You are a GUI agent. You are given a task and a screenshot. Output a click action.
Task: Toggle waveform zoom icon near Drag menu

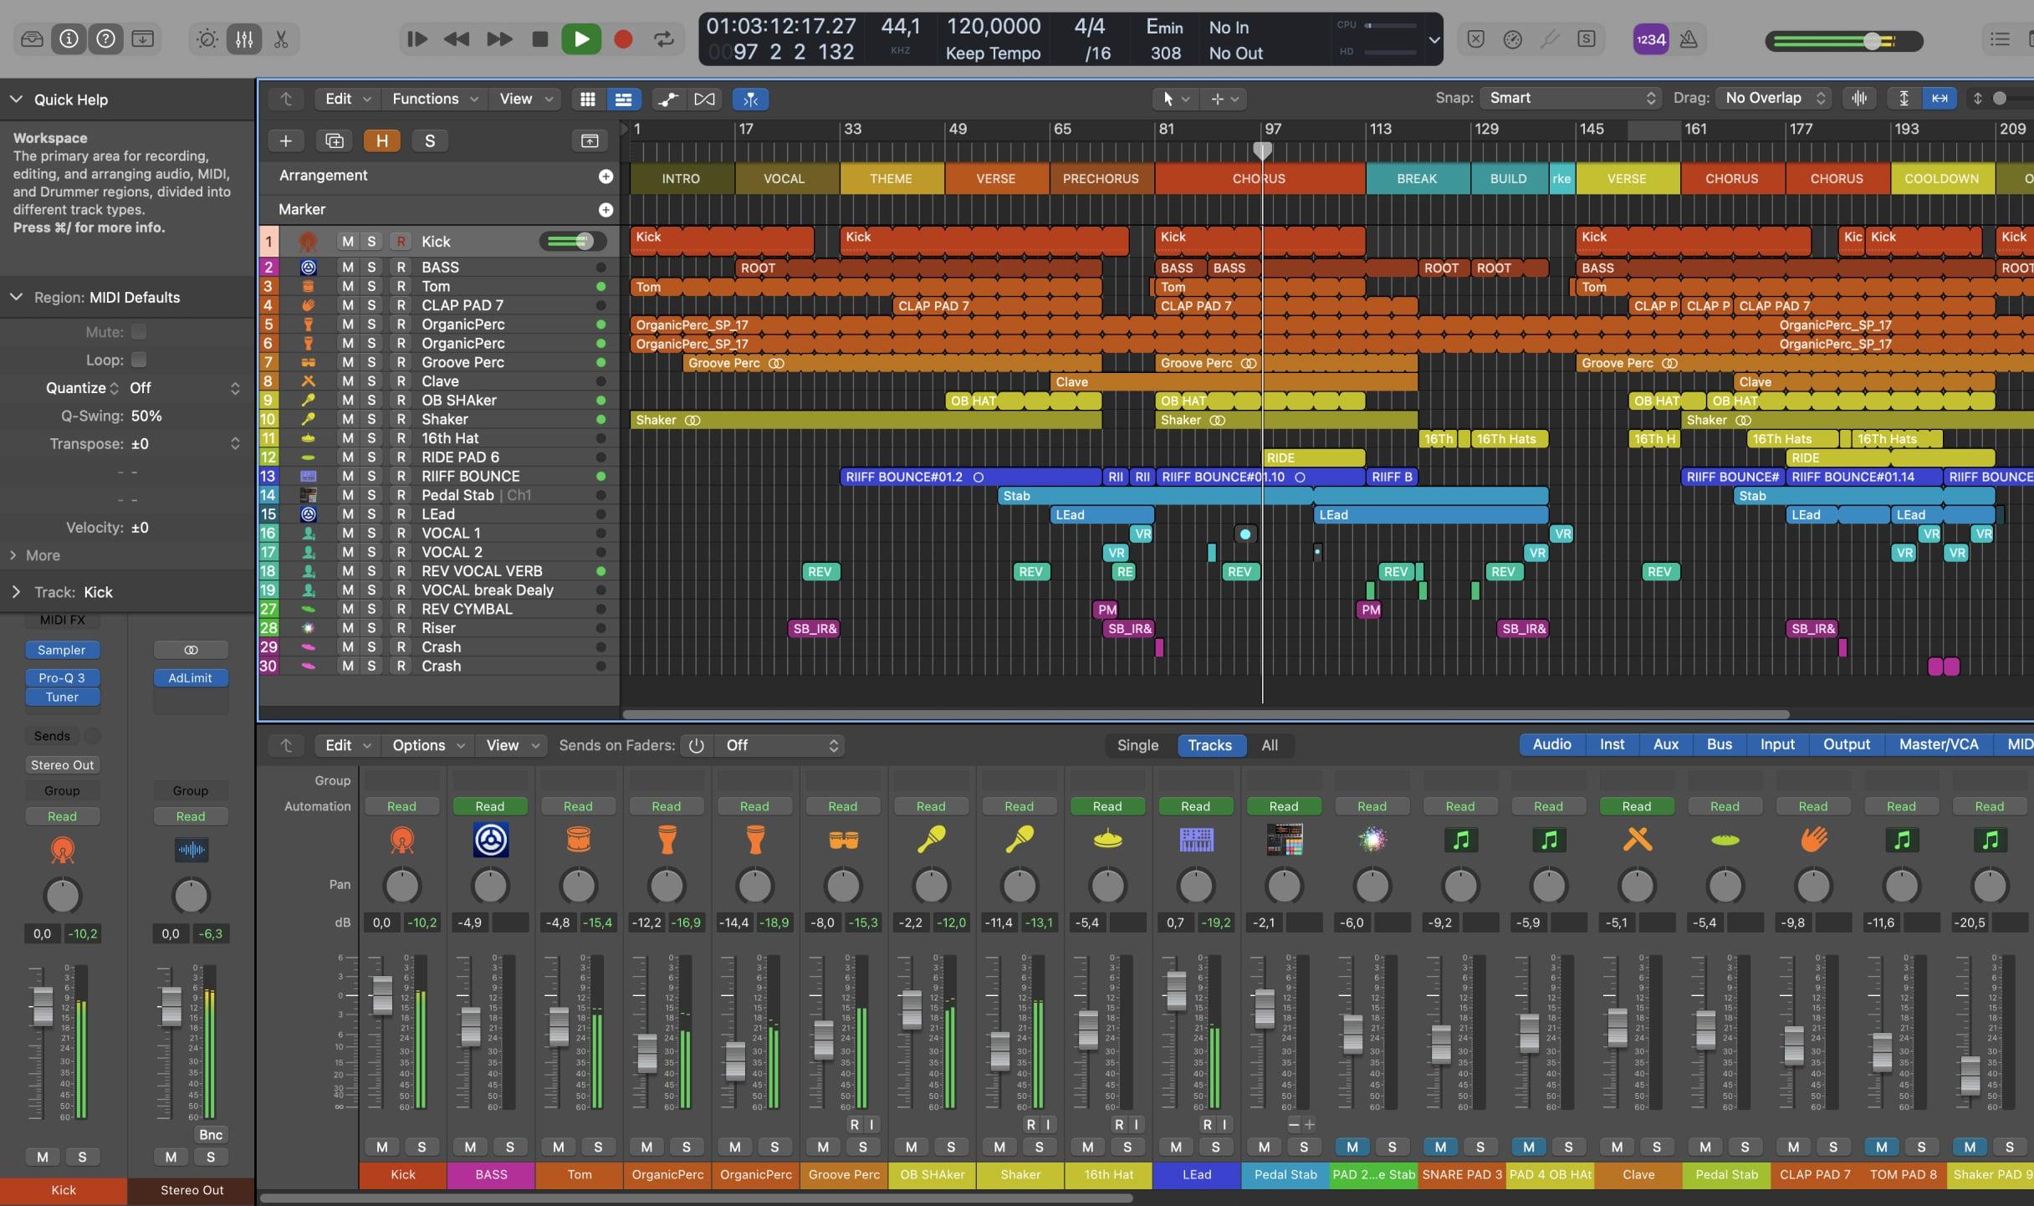[x=1858, y=98]
